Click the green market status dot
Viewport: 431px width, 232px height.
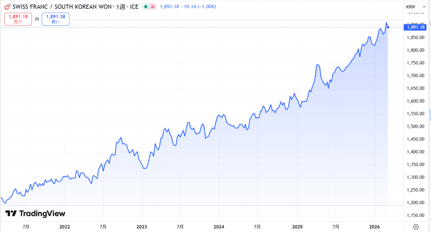[146, 7]
